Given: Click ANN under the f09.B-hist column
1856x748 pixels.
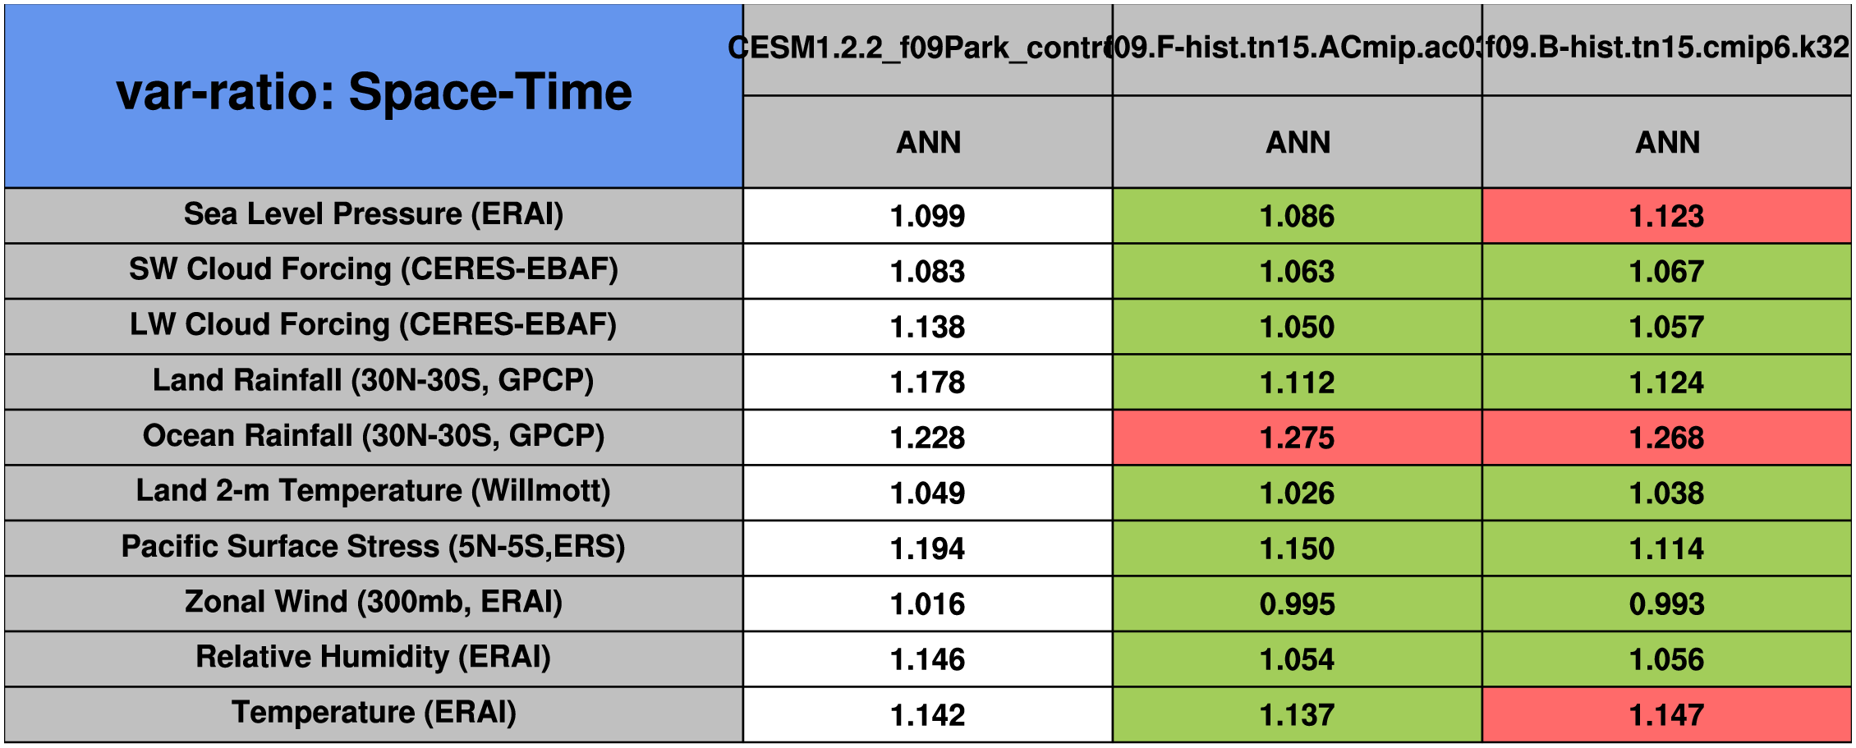Looking at the screenshot, I should [x=1667, y=142].
